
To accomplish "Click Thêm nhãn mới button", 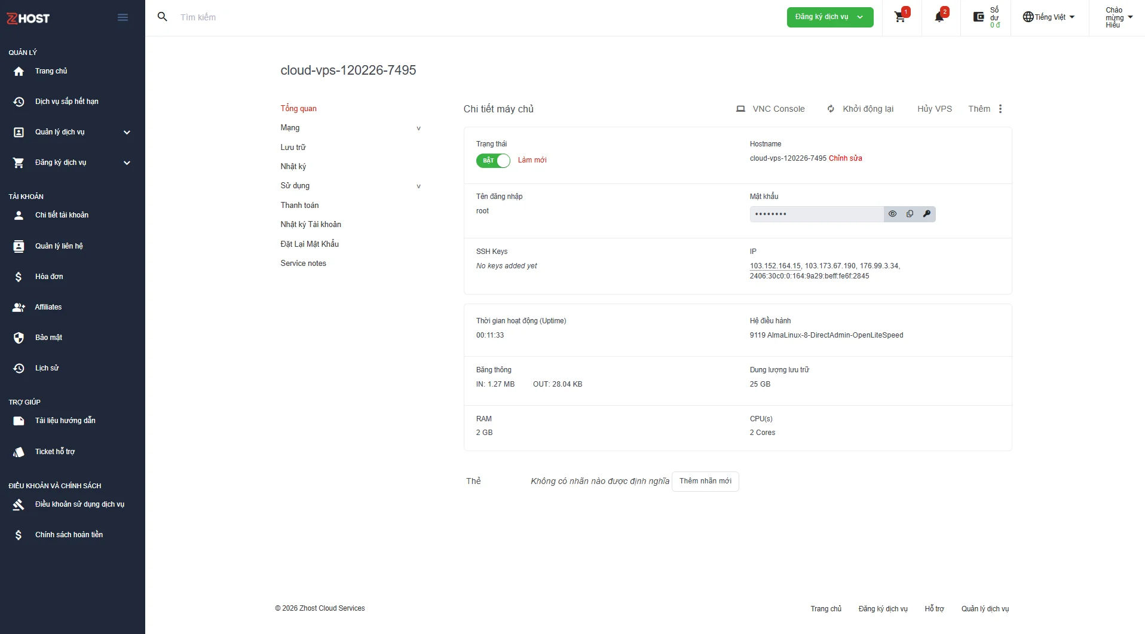I will tap(705, 481).
